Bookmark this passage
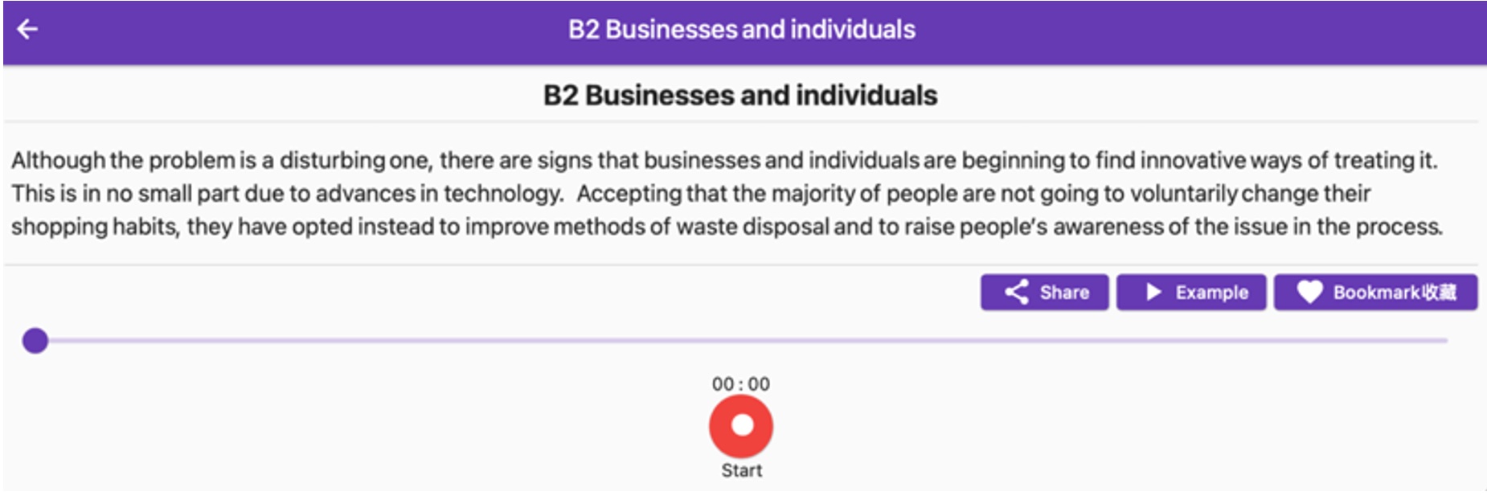 (x=1375, y=292)
